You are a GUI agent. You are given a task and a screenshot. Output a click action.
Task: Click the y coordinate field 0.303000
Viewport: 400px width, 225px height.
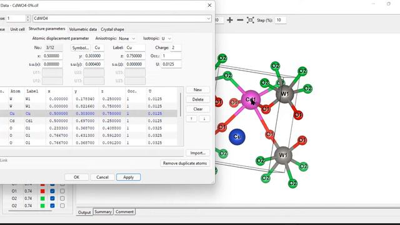pyautogui.click(x=94, y=56)
